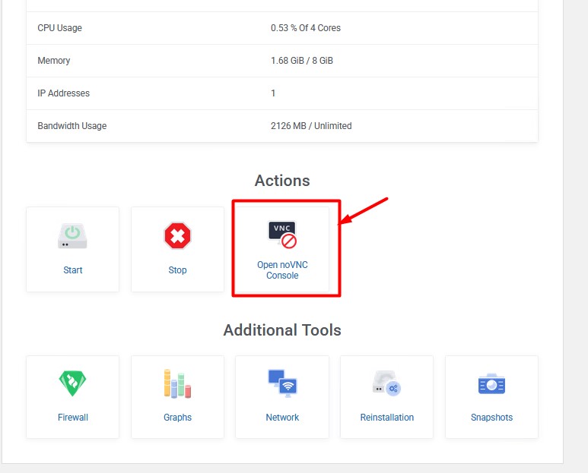Open noVNC Console via its label

(282, 270)
